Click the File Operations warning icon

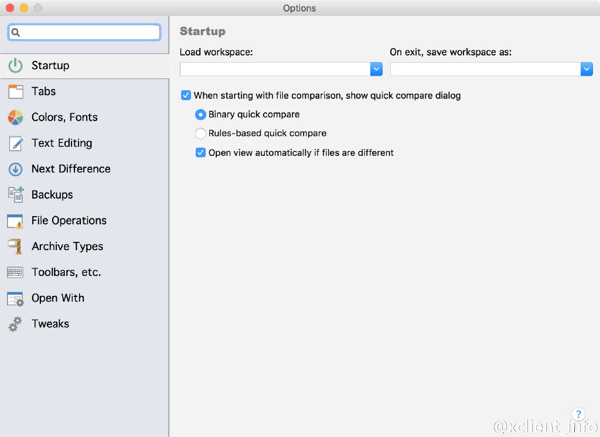(x=15, y=221)
